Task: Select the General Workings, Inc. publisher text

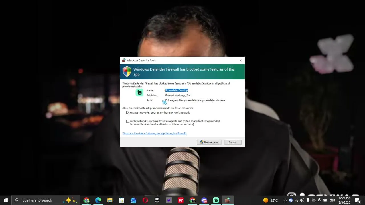Action: [x=178, y=95]
